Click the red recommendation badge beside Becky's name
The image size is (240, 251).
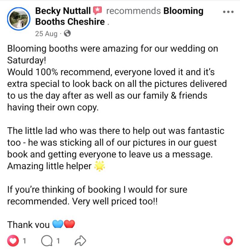pyautogui.click(x=97, y=11)
